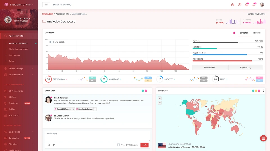
Task: Click the lock icon in Live Feeds
Action: pyautogui.click(x=234, y=33)
